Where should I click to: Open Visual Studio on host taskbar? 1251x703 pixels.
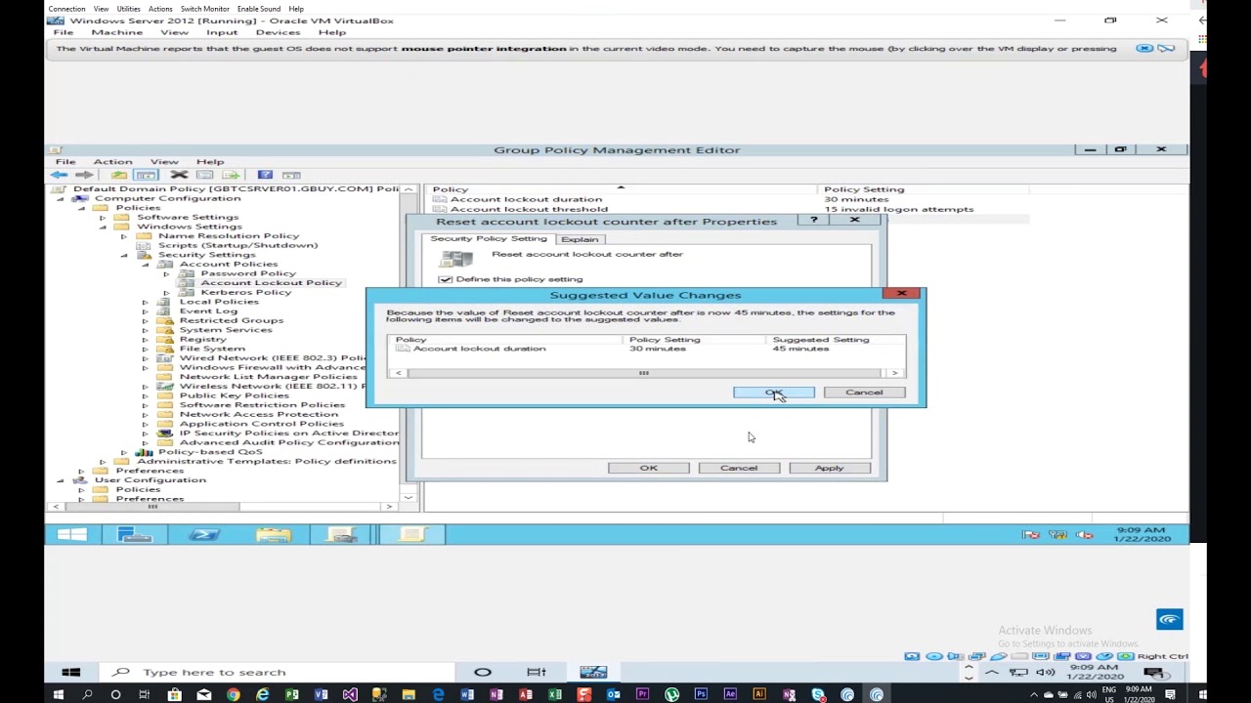(350, 695)
